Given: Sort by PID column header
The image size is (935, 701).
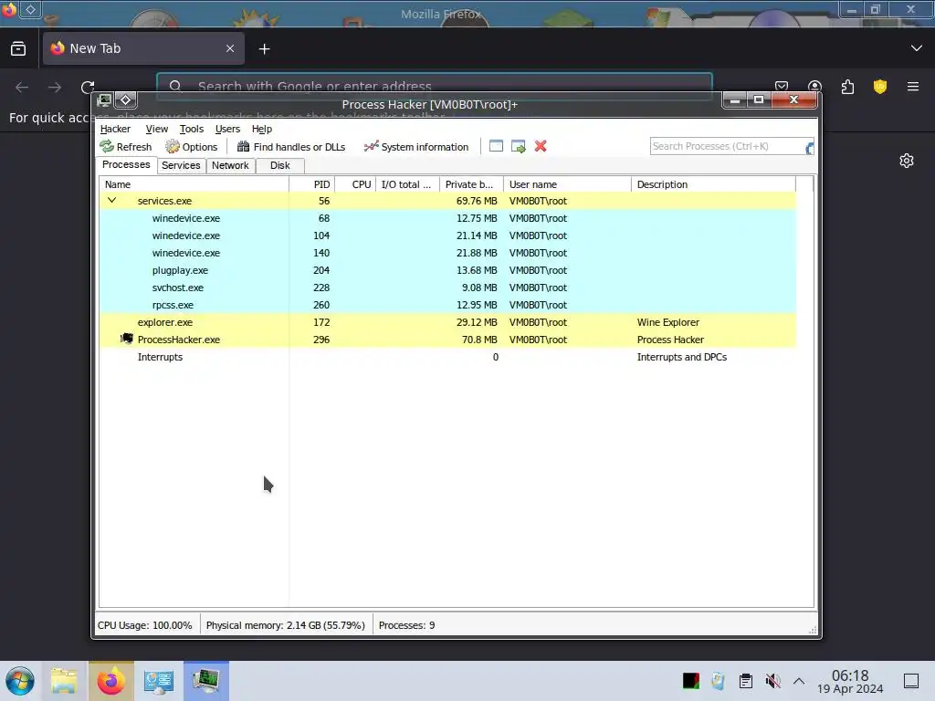Looking at the screenshot, I should (x=312, y=184).
